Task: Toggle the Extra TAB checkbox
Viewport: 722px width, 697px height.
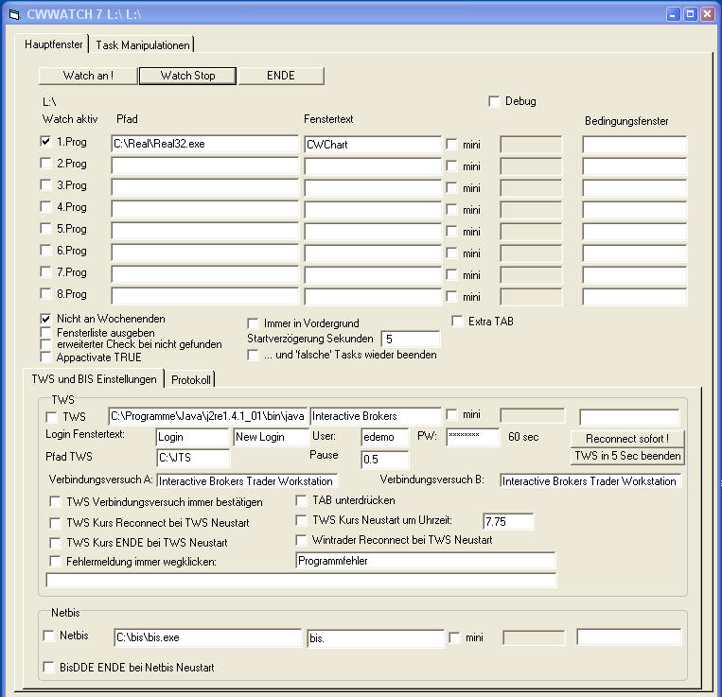Action: (x=458, y=322)
